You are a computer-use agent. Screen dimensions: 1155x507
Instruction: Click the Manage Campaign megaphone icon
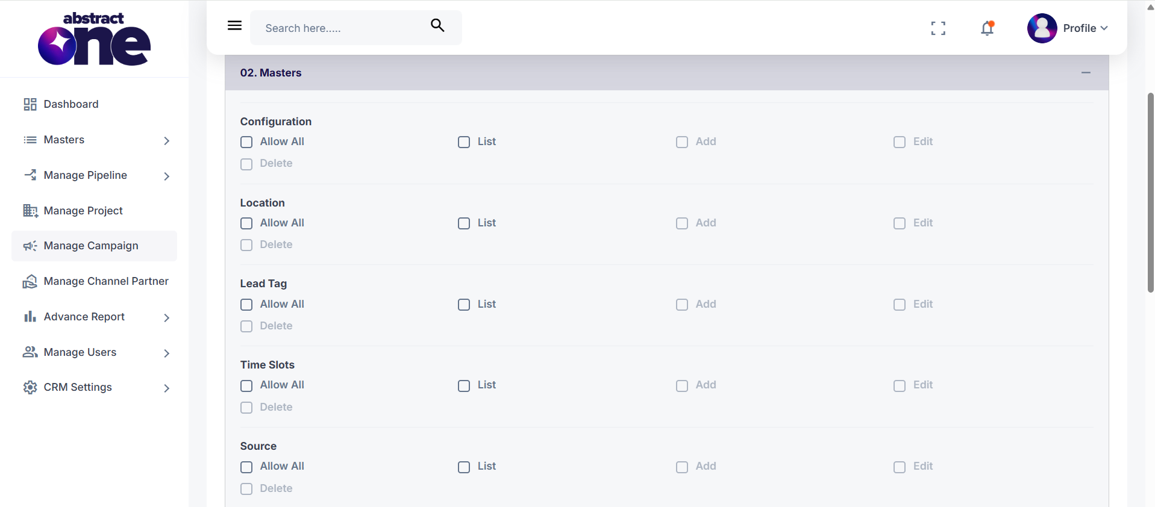(30, 246)
